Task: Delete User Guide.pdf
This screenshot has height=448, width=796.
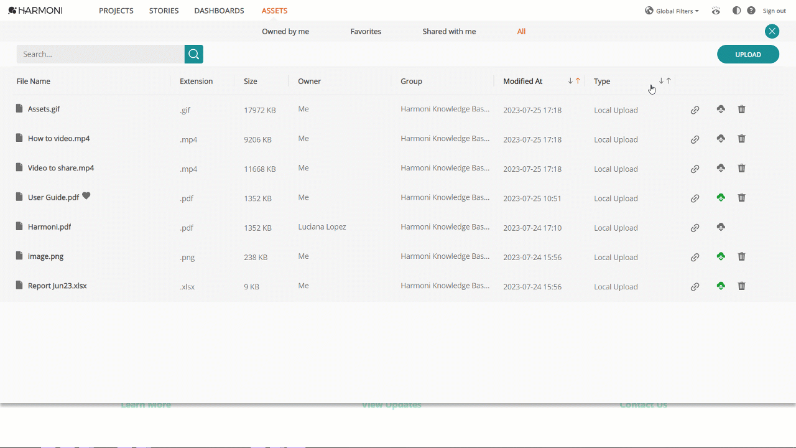Action: [x=741, y=198]
